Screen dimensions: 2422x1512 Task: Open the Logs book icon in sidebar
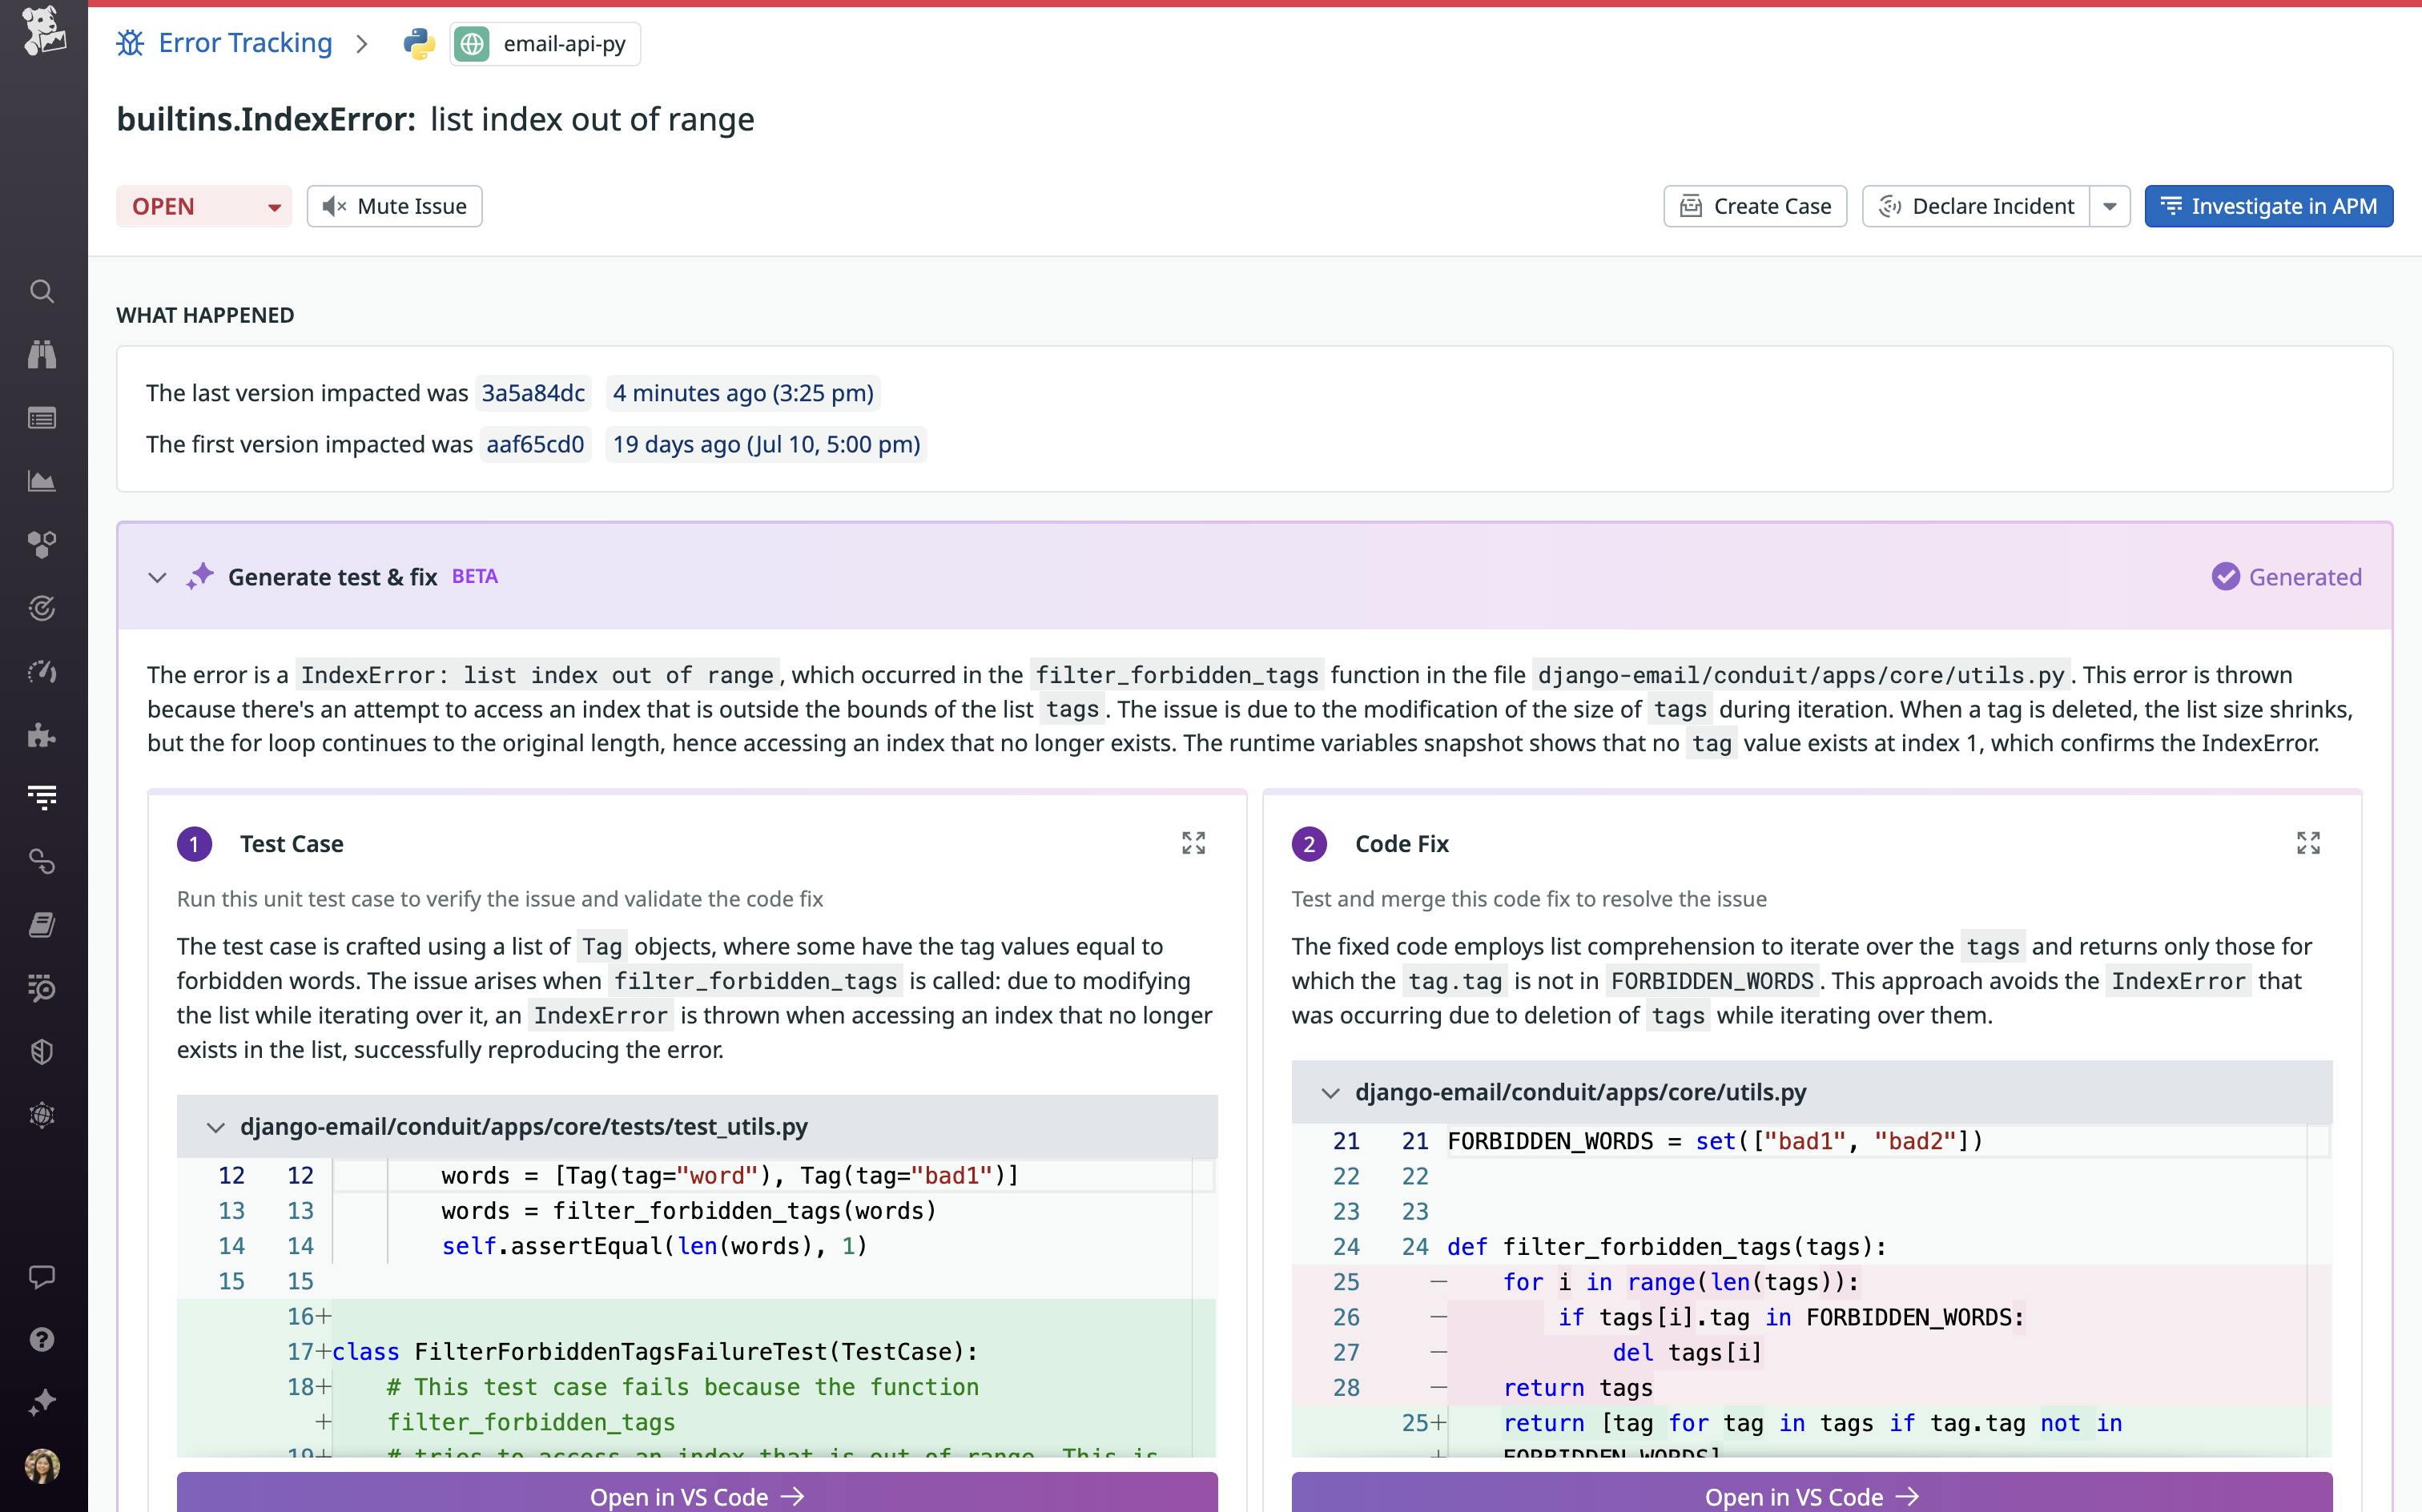point(42,924)
